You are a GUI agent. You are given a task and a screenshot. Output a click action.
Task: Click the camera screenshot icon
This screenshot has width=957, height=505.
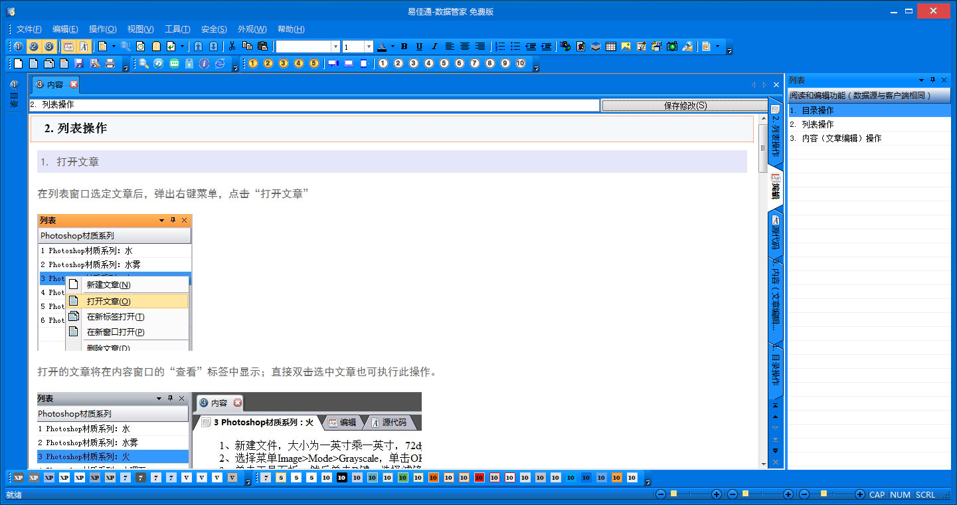672,47
